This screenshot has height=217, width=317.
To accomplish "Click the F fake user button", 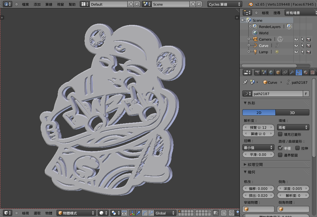I will coord(306,94).
